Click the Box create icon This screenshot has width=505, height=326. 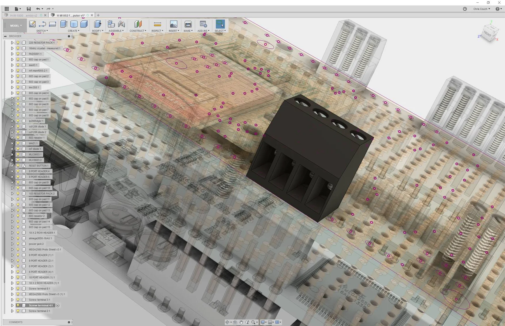tap(84, 24)
